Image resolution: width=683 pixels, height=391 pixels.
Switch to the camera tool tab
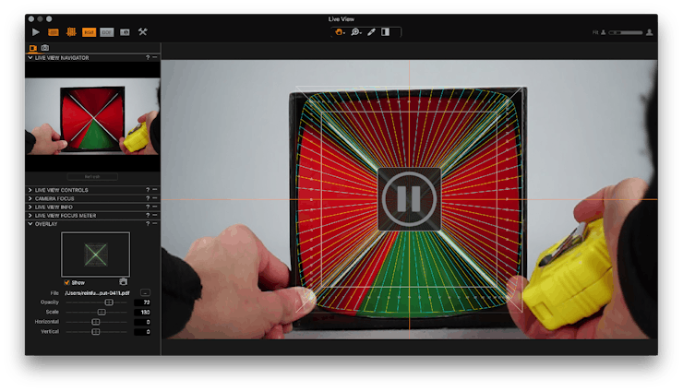click(44, 47)
